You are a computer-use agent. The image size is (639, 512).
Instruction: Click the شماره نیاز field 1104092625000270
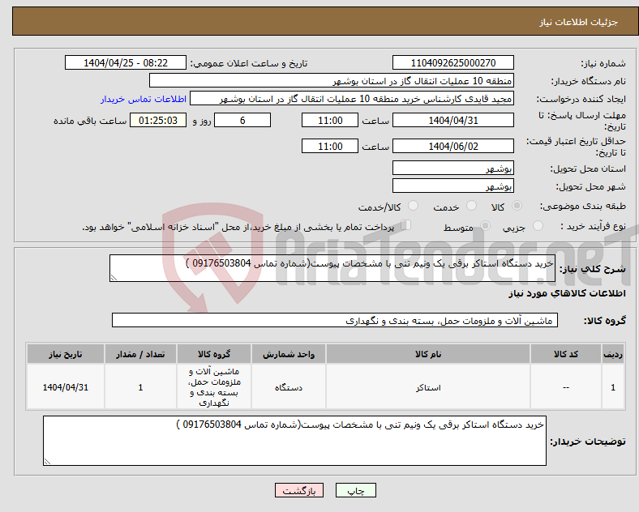coord(453,62)
